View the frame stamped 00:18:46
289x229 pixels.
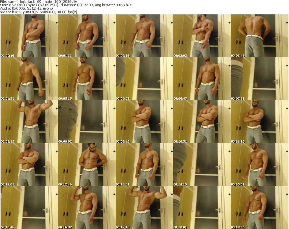point(260,208)
